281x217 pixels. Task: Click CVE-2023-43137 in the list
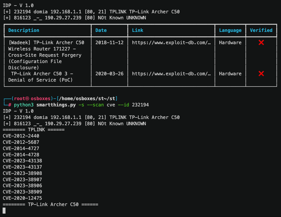click(x=23, y=167)
